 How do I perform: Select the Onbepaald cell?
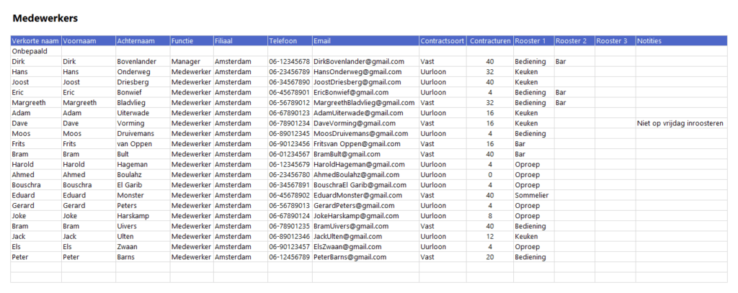pyautogui.click(x=30, y=52)
